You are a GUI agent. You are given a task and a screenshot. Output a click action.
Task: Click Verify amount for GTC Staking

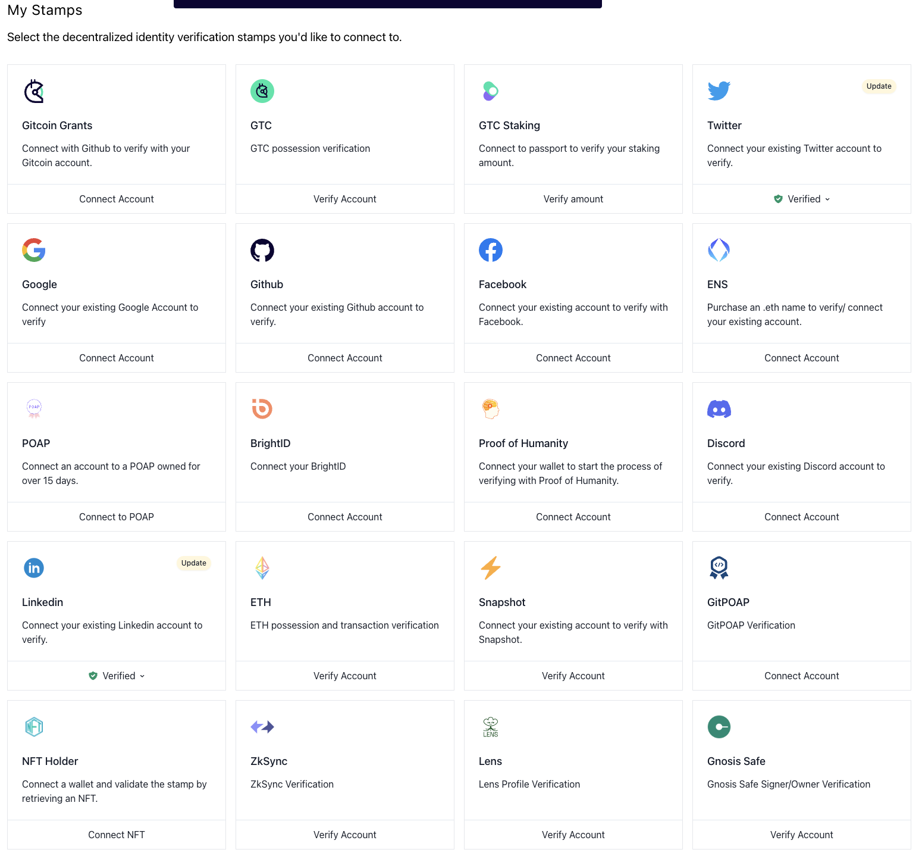573,199
